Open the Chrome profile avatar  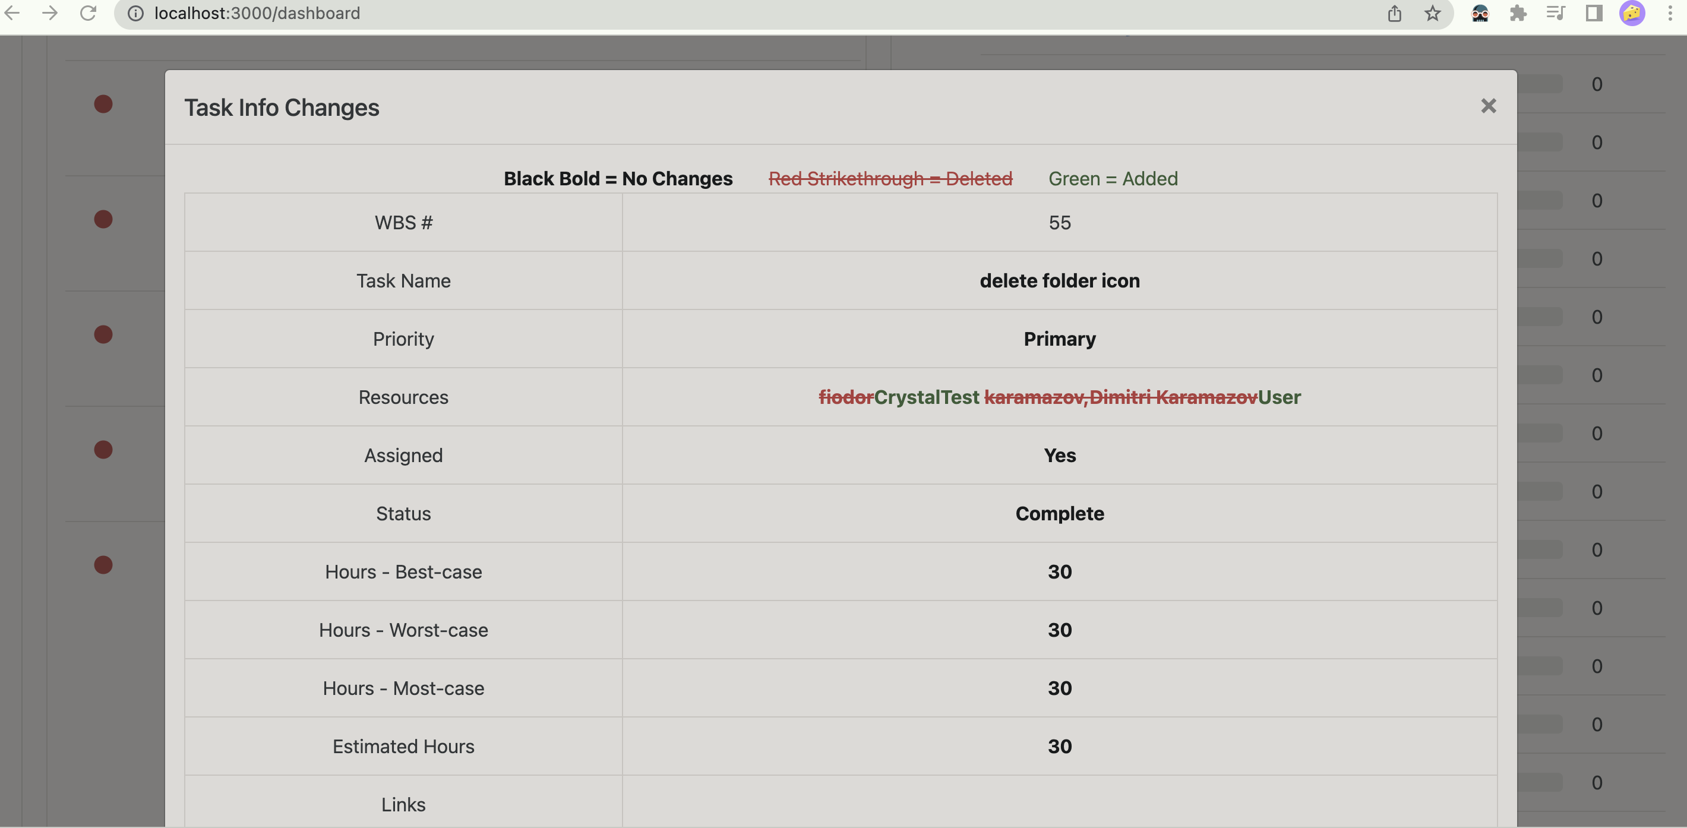tap(1632, 13)
